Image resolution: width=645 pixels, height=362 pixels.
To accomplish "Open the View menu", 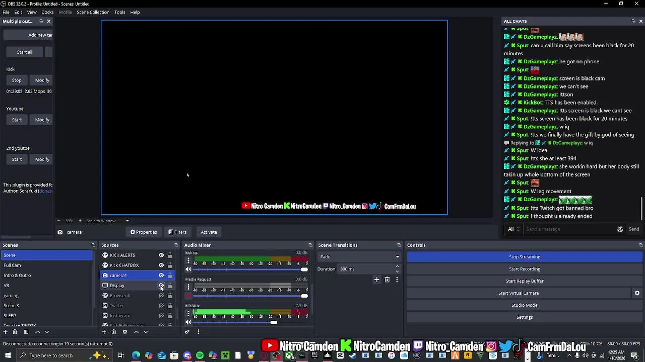I will (32, 12).
